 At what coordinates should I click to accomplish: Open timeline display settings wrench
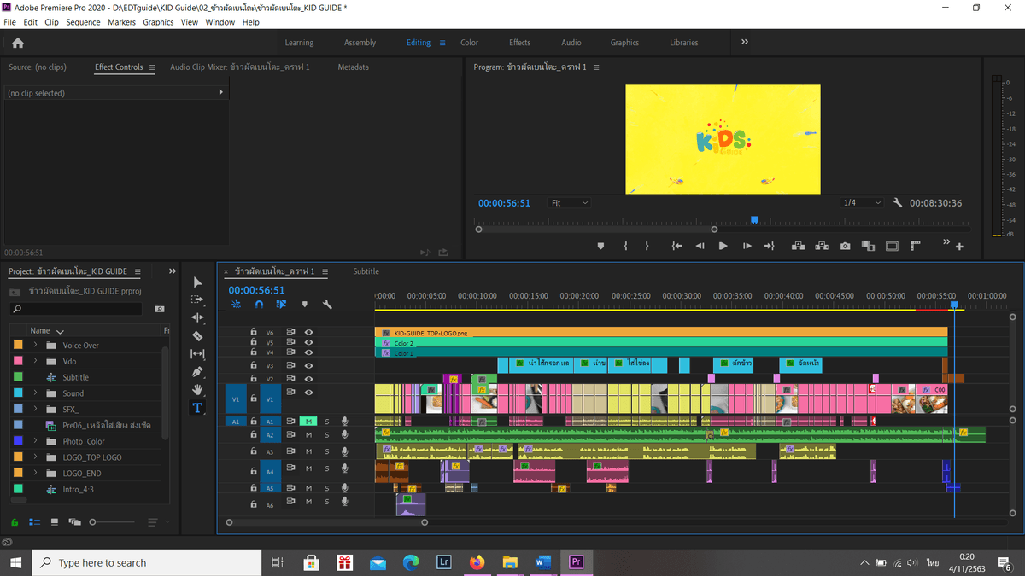[x=327, y=304]
